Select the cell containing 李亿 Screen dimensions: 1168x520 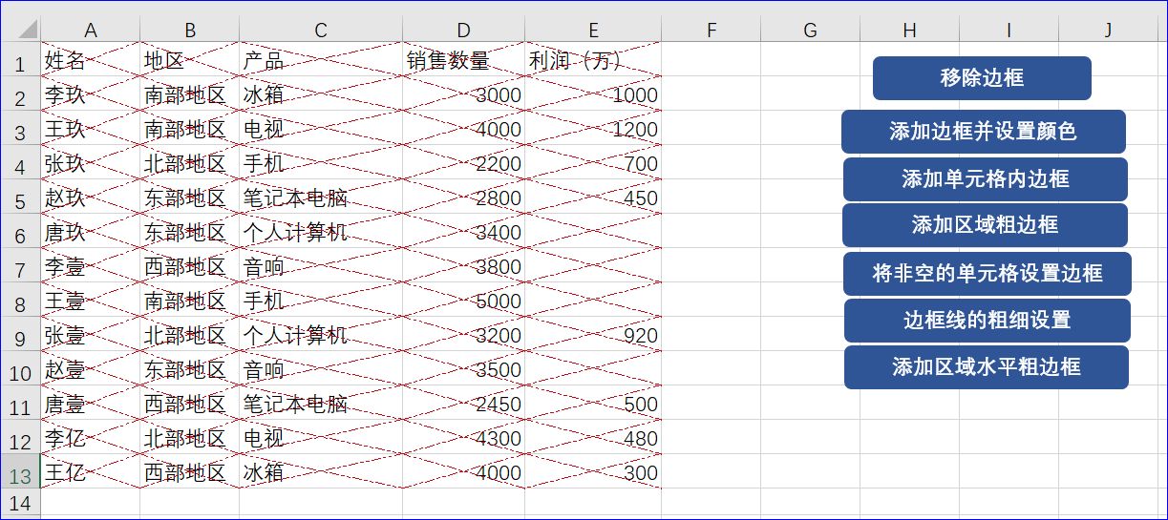91,438
